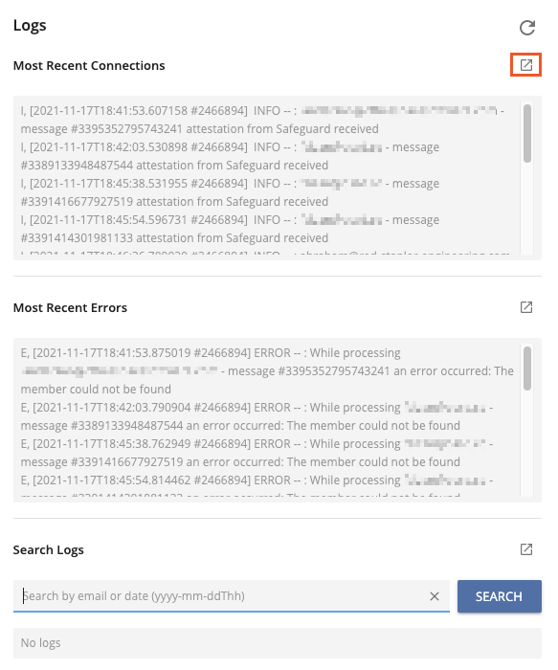Select error log entry at 18:45:38.762949

point(257,453)
